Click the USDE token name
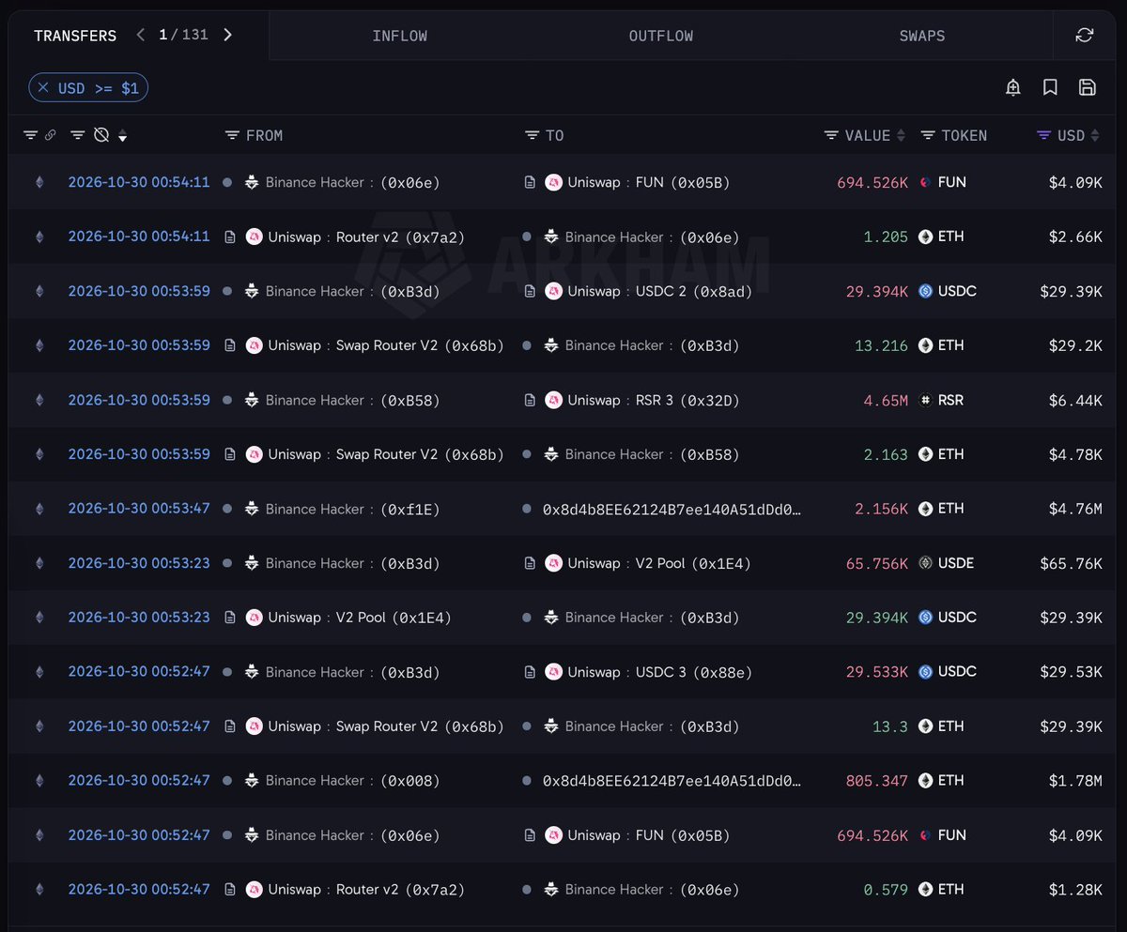 pyautogui.click(x=956, y=563)
